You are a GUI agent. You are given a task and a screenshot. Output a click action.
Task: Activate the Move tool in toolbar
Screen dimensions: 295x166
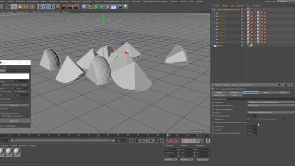(14, 7)
